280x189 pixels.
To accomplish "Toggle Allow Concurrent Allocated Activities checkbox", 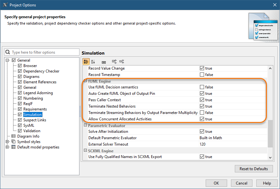I will click(202, 119).
